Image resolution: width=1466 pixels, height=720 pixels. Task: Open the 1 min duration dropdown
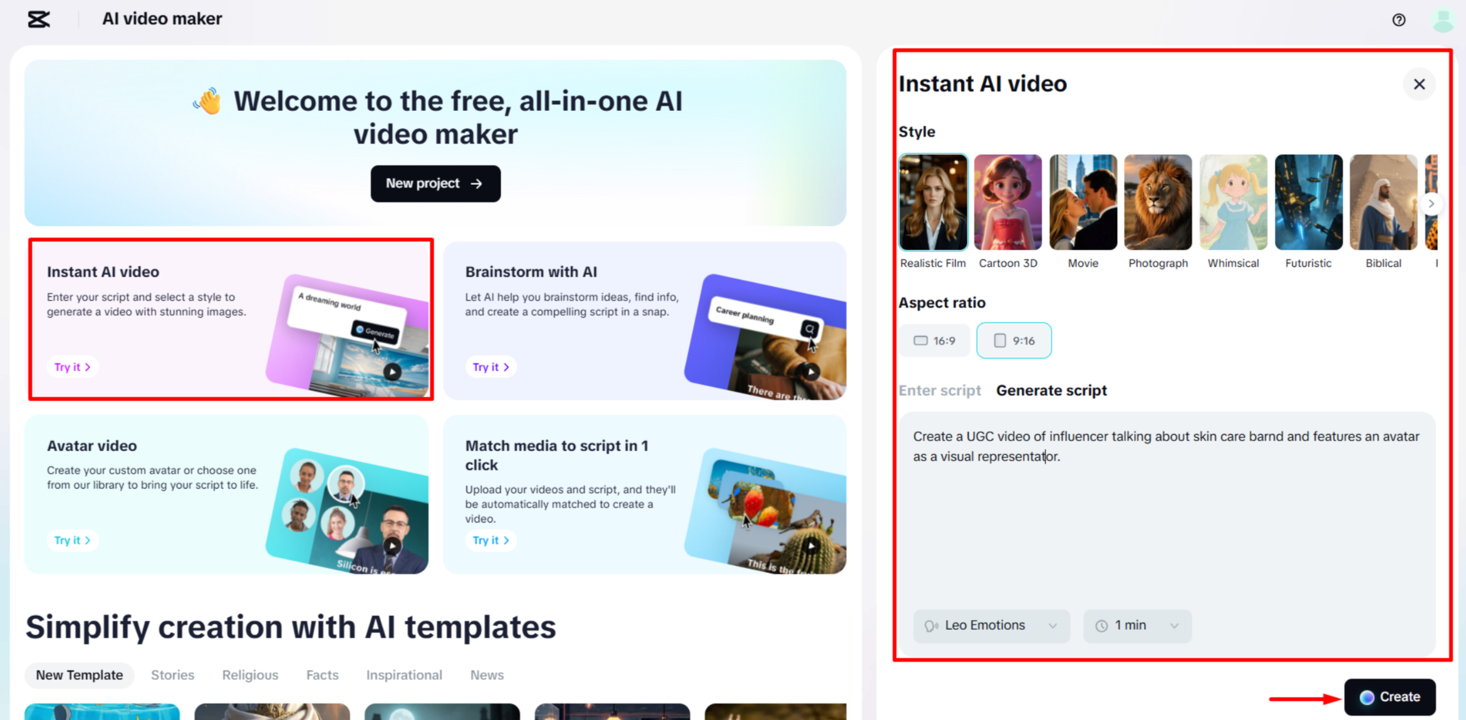pos(1137,625)
